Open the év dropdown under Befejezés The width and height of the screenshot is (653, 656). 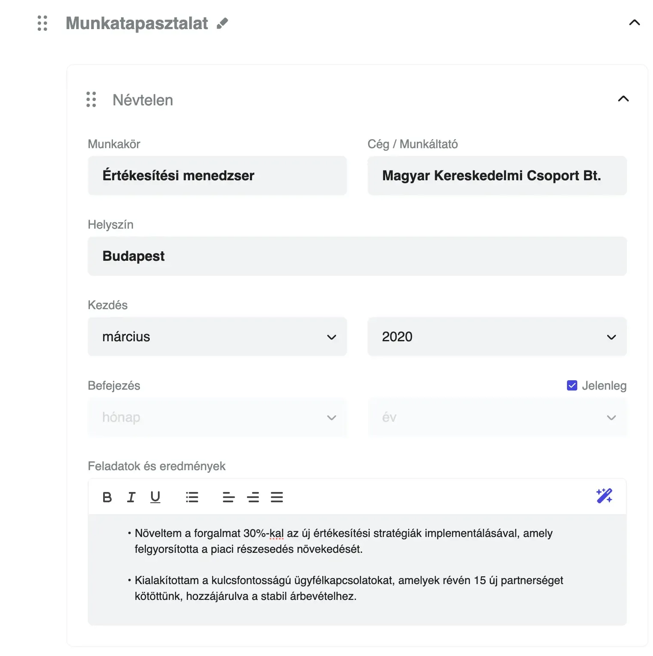click(x=496, y=417)
